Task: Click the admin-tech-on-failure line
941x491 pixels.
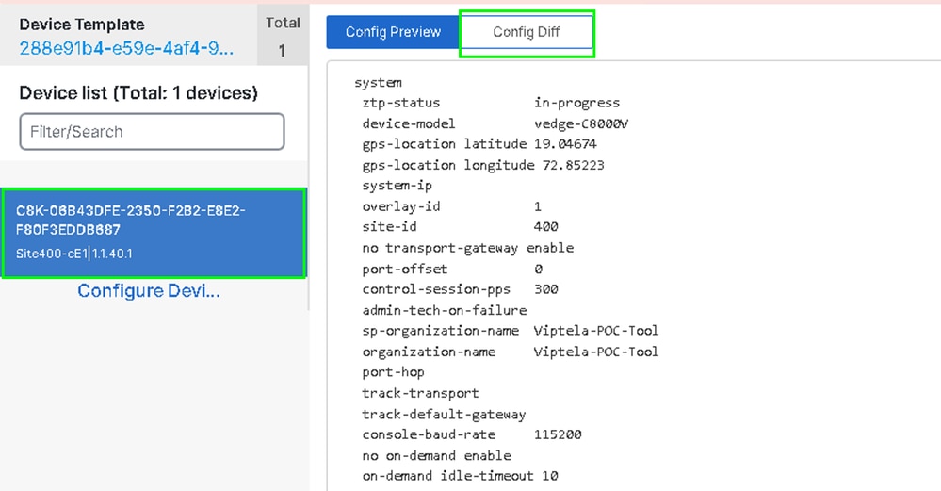Action: (444, 310)
